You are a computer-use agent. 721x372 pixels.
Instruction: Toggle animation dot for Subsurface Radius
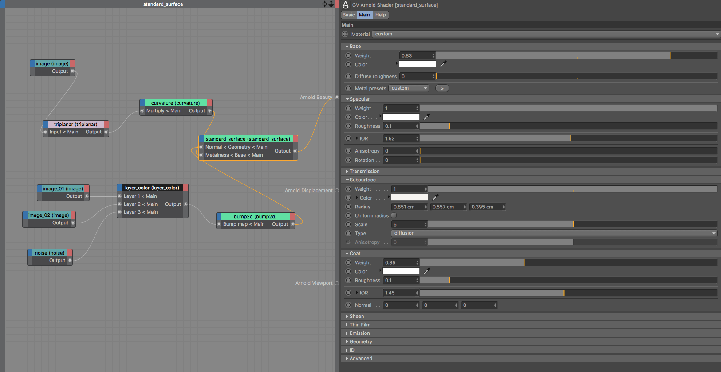point(348,207)
